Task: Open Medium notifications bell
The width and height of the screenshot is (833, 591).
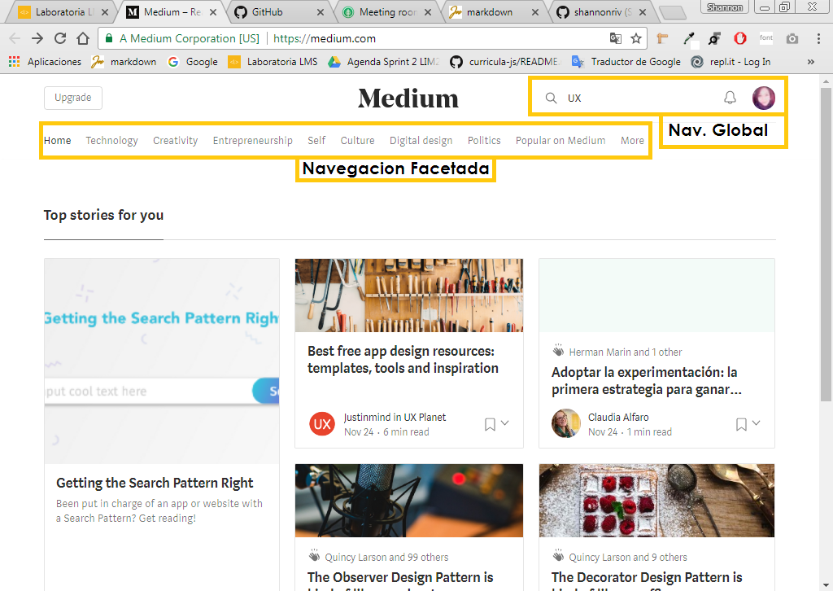Action: 730,98
